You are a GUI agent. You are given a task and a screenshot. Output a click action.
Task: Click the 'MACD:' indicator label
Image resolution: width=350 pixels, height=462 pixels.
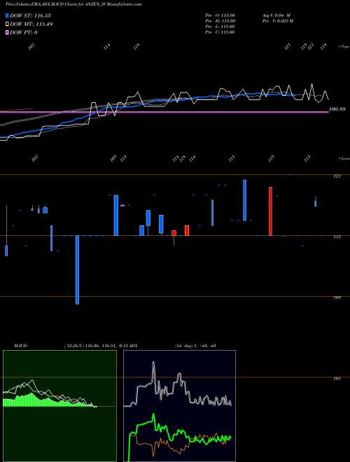[21, 346]
